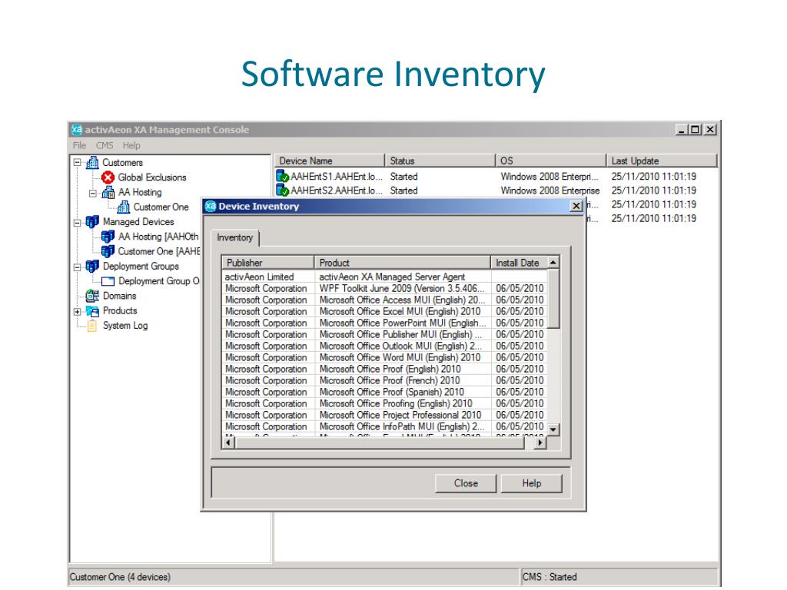Screen dimensions: 787x590
Task: Sort devices by Device Name column
Action: [329, 161]
